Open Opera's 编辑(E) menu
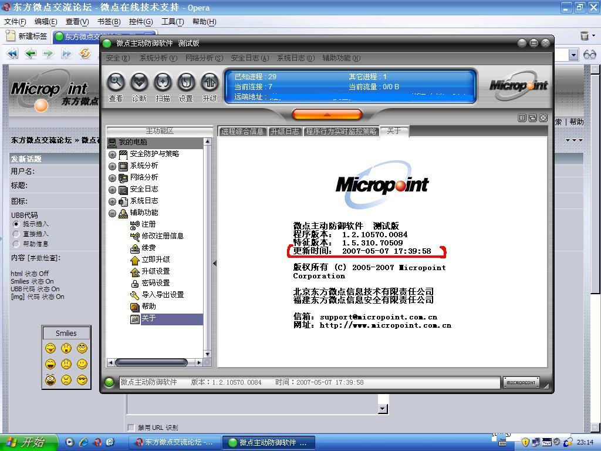This screenshot has width=601, height=451. pyautogui.click(x=46, y=22)
